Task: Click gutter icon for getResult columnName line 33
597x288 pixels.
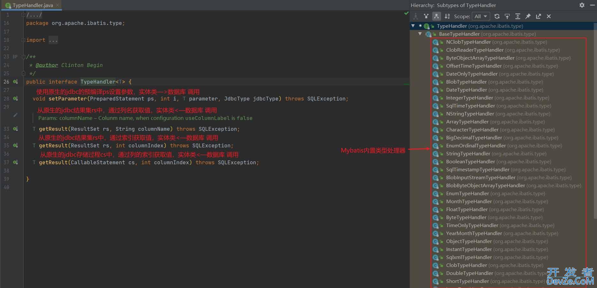Action: (x=15, y=129)
